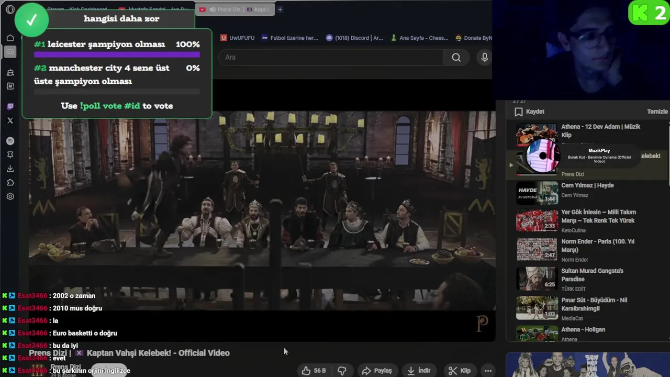Play Athena - 12 Dev Adam from queue
Image resolution: width=670 pixels, height=377 pixels.
(x=601, y=131)
